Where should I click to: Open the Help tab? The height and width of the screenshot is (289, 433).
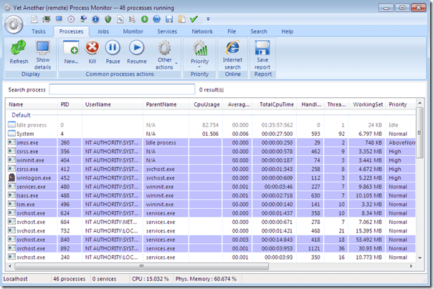pos(287,31)
